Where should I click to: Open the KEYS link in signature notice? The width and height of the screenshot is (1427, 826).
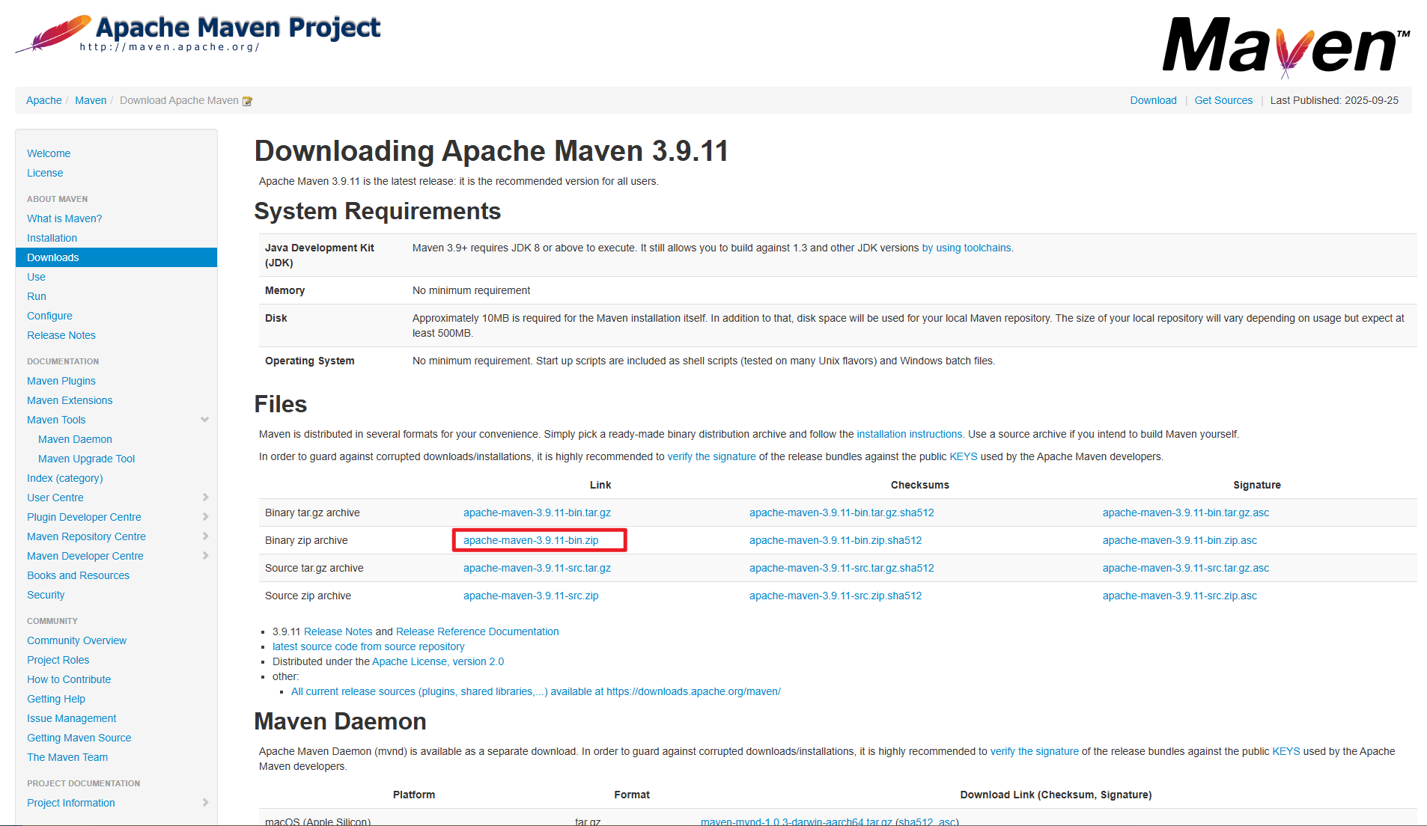coord(964,456)
